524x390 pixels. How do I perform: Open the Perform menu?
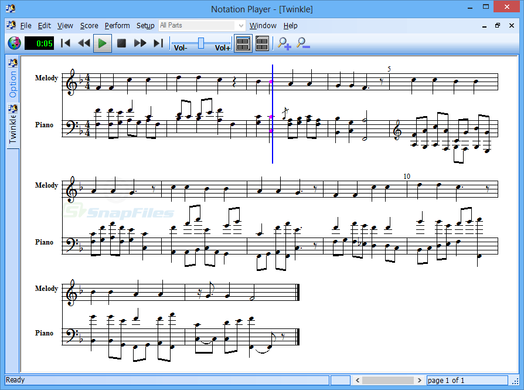click(117, 25)
